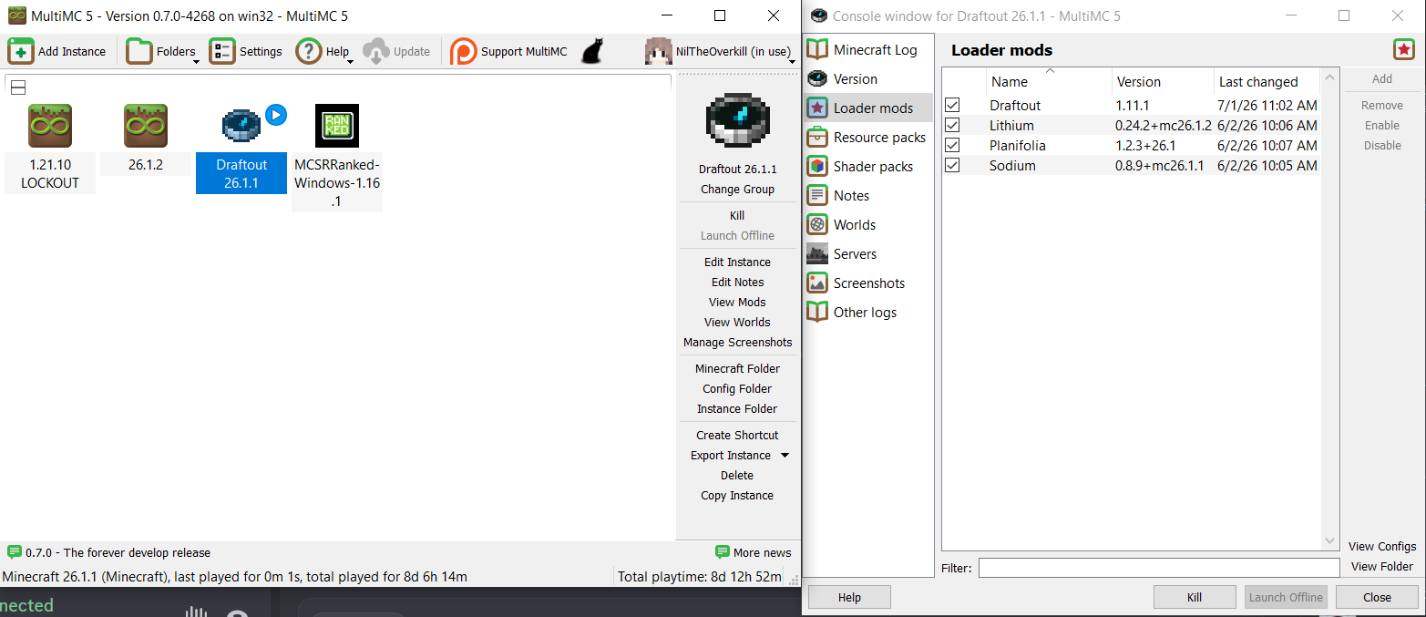Viewport: 1426px width, 617px height.
Task: Expand the Folders dropdown arrow
Action: [197, 62]
